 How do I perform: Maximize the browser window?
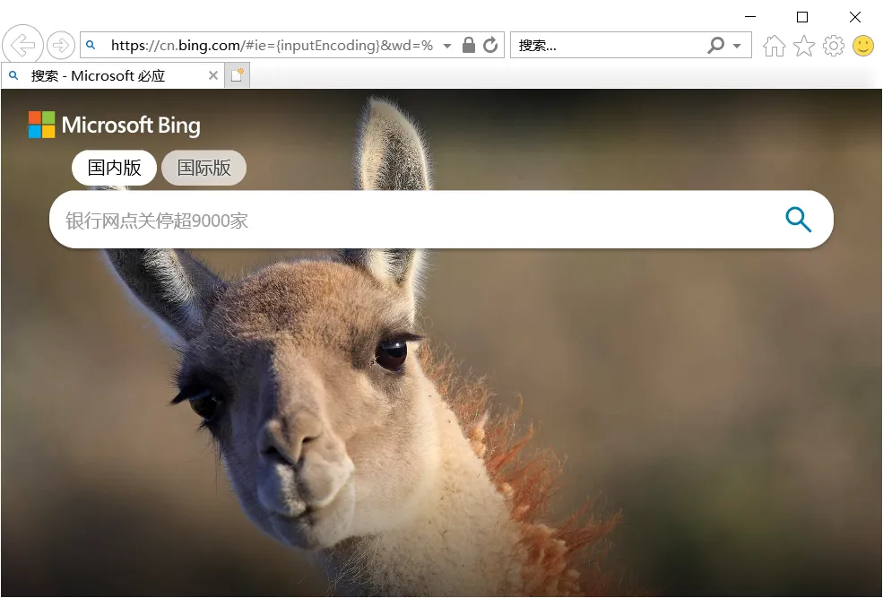[x=802, y=17]
